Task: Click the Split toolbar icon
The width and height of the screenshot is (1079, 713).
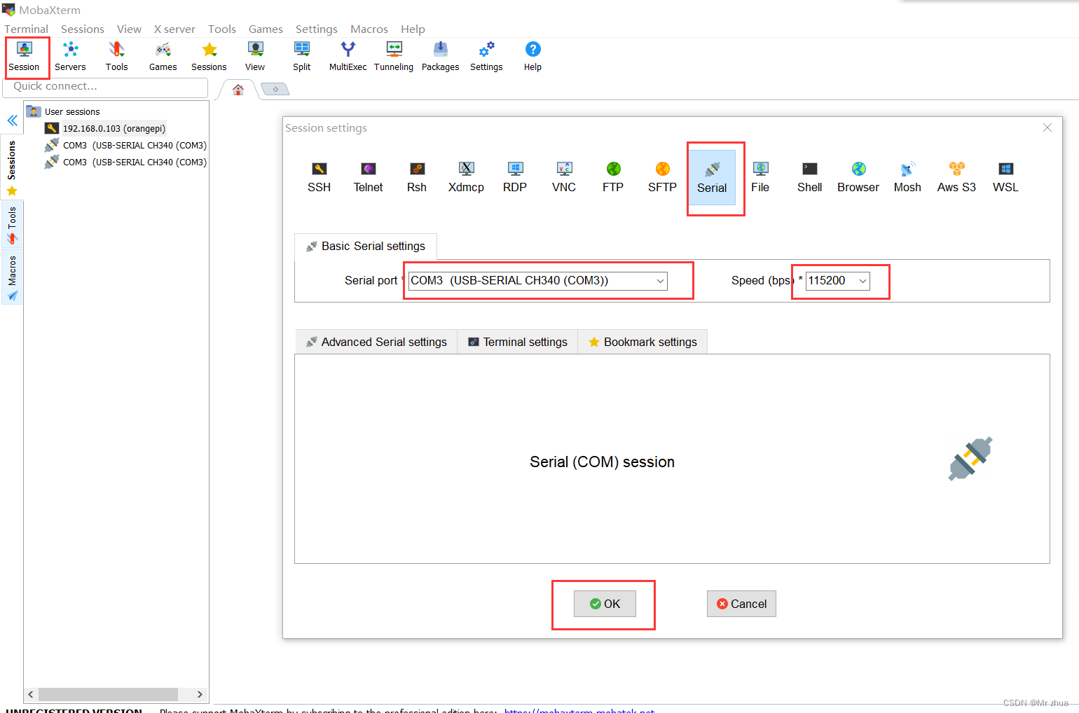Action: click(302, 57)
